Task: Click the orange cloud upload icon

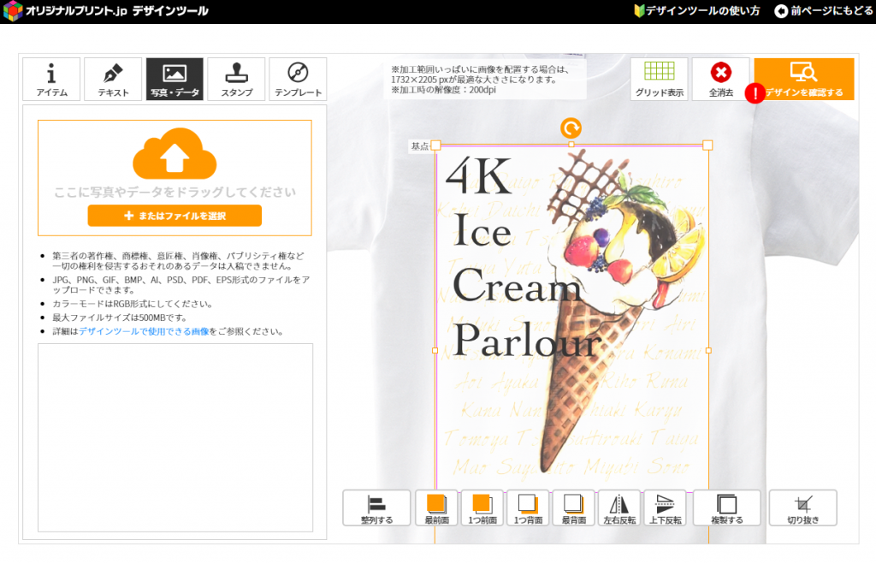Action: click(175, 153)
